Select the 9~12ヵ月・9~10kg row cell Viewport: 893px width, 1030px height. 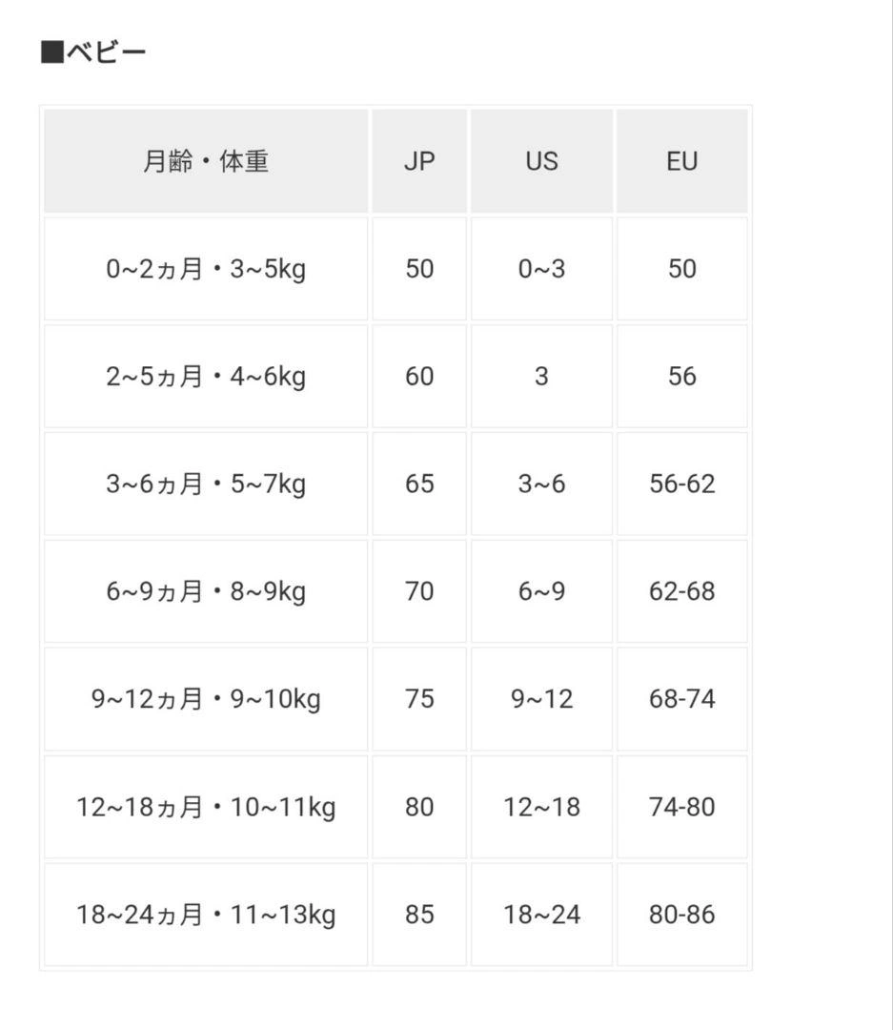206,700
